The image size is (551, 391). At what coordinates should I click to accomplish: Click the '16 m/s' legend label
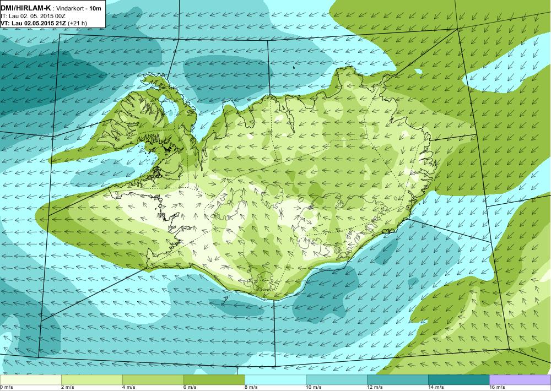tap(497, 387)
